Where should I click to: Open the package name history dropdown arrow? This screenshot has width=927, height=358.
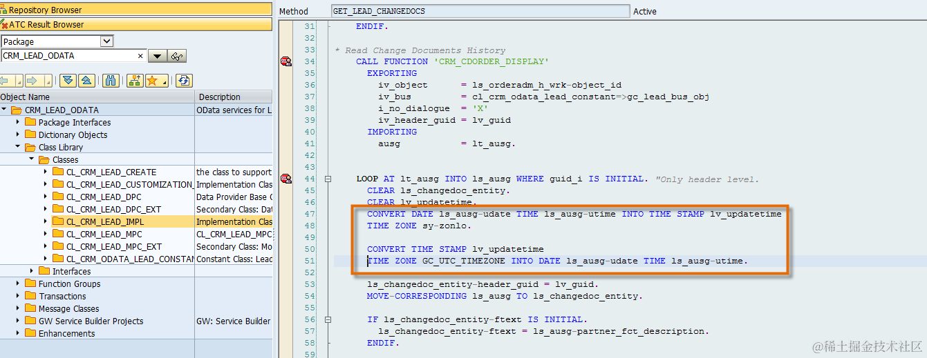[158, 57]
